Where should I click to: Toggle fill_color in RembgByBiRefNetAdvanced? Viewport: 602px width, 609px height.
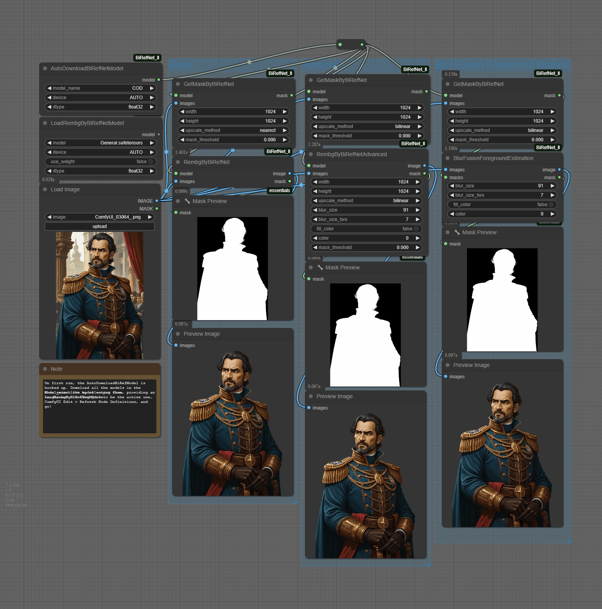coord(366,229)
